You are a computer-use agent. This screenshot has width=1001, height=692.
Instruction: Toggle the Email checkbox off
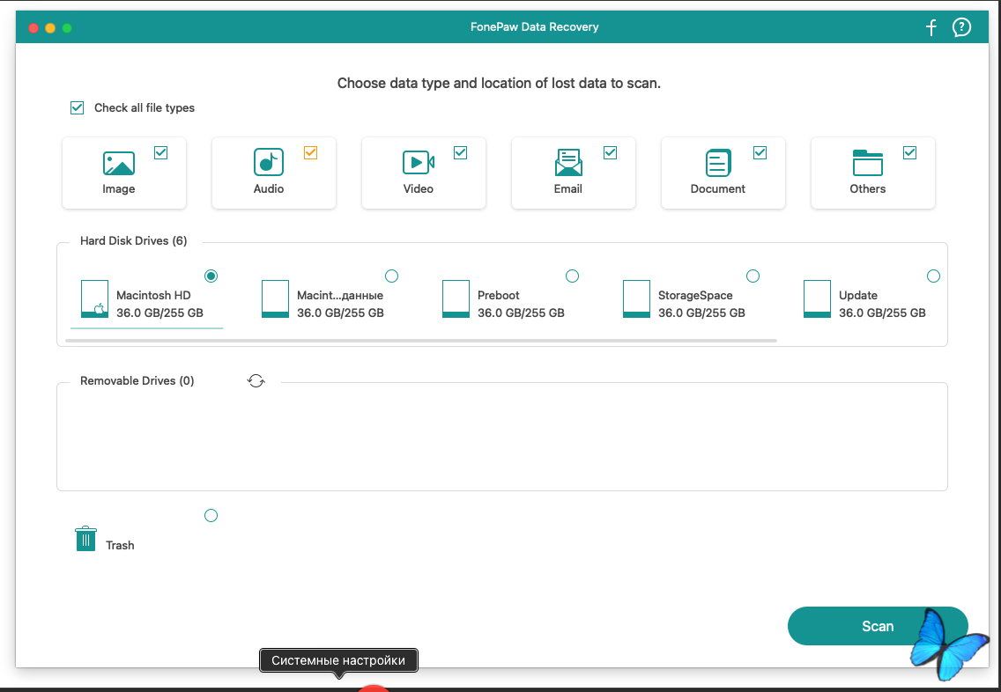(x=610, y=152)
